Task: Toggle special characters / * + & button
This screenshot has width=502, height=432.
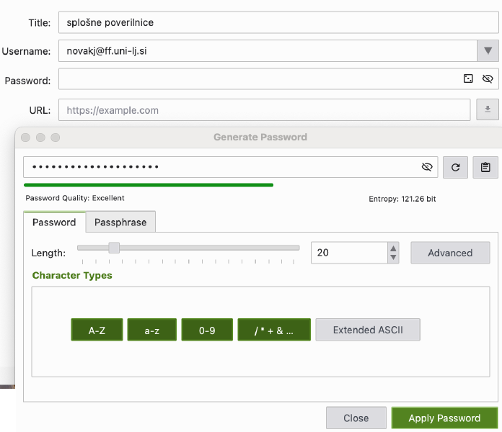Action: pos(274,330)
